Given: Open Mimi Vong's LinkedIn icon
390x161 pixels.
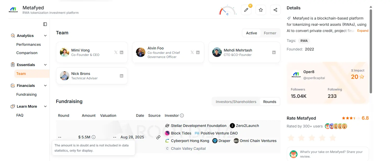Looking at the screenshot, I should click(122, 52).
